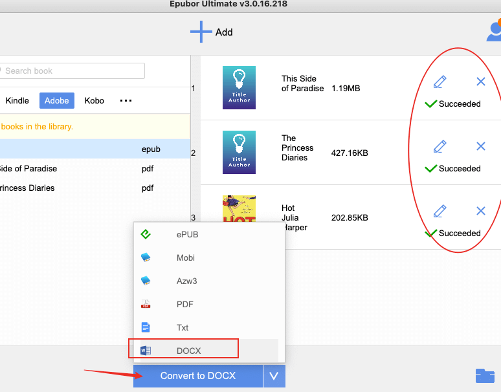Switch to the Adobe tab

pyautogui.click(x=57, y=100)
